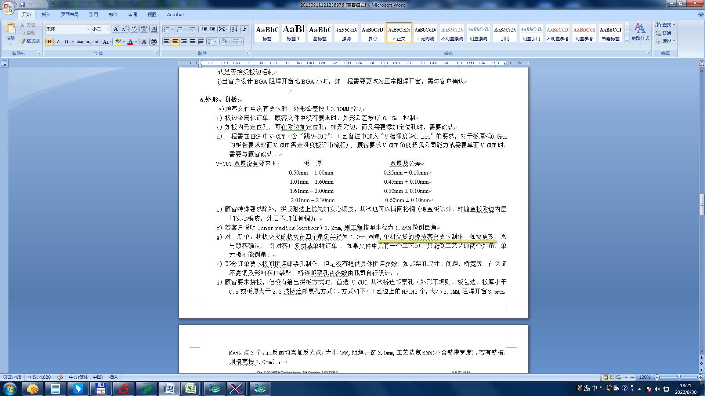The height and width of the screenshot is (396, 705).
Task: Switch to the 页面布局 ribbon tab
Action: 69,15
